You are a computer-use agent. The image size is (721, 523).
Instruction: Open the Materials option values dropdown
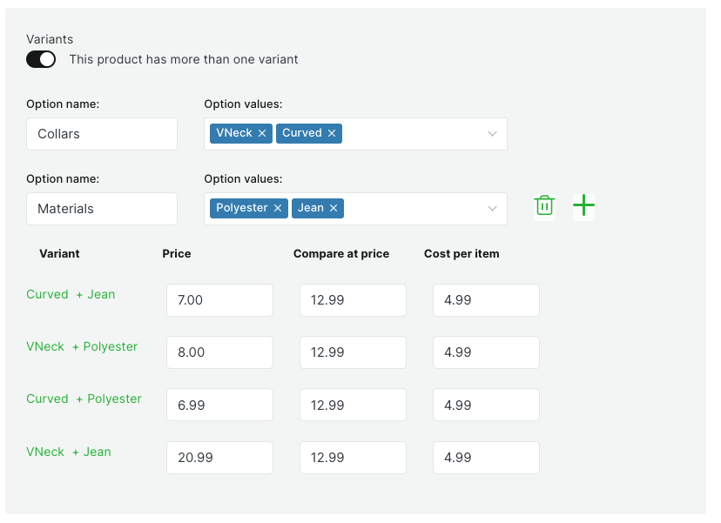pyautogui.click(x=492, y=208)
